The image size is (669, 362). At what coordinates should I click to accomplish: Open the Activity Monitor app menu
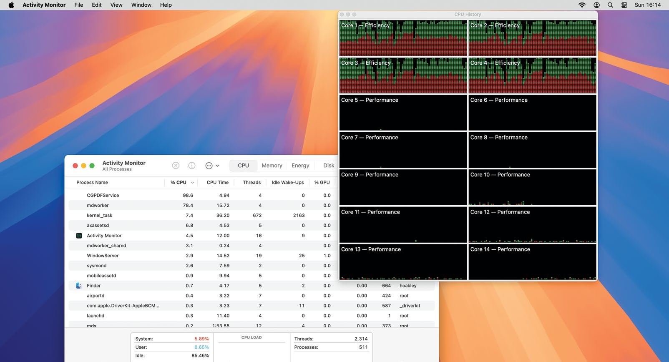(44, 5)
